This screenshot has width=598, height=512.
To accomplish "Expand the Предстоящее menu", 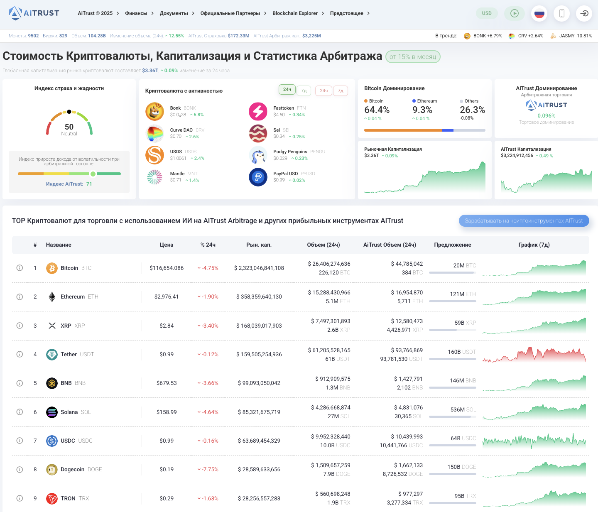I will (350, 13).
